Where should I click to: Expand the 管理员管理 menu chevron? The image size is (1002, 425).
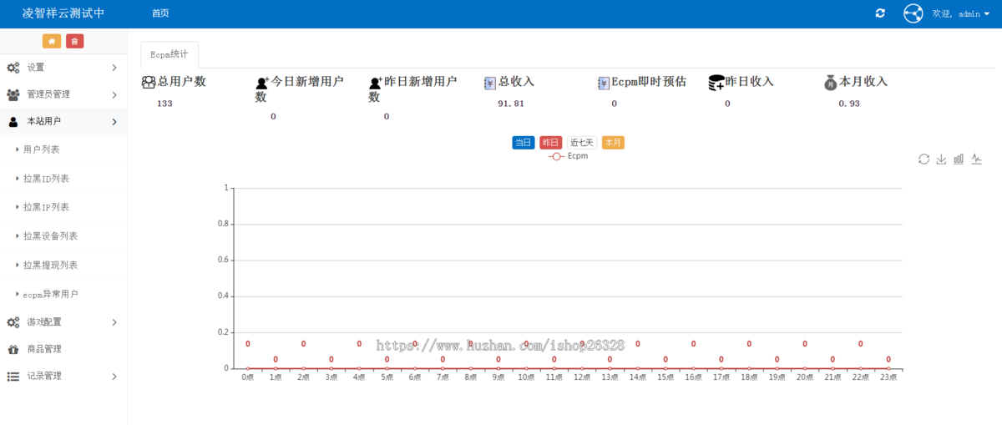point(114,94)
